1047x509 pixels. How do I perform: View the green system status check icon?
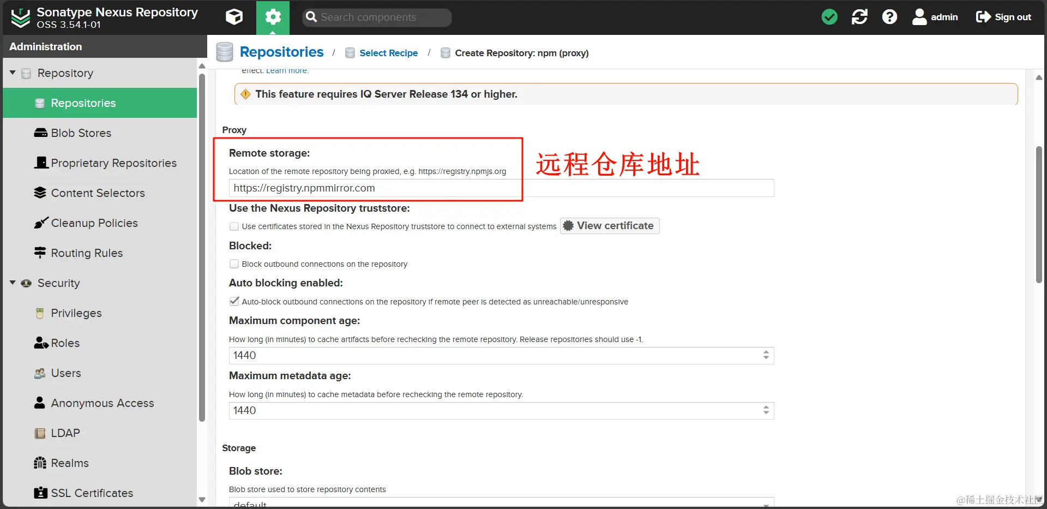click(x=829, y=17)
